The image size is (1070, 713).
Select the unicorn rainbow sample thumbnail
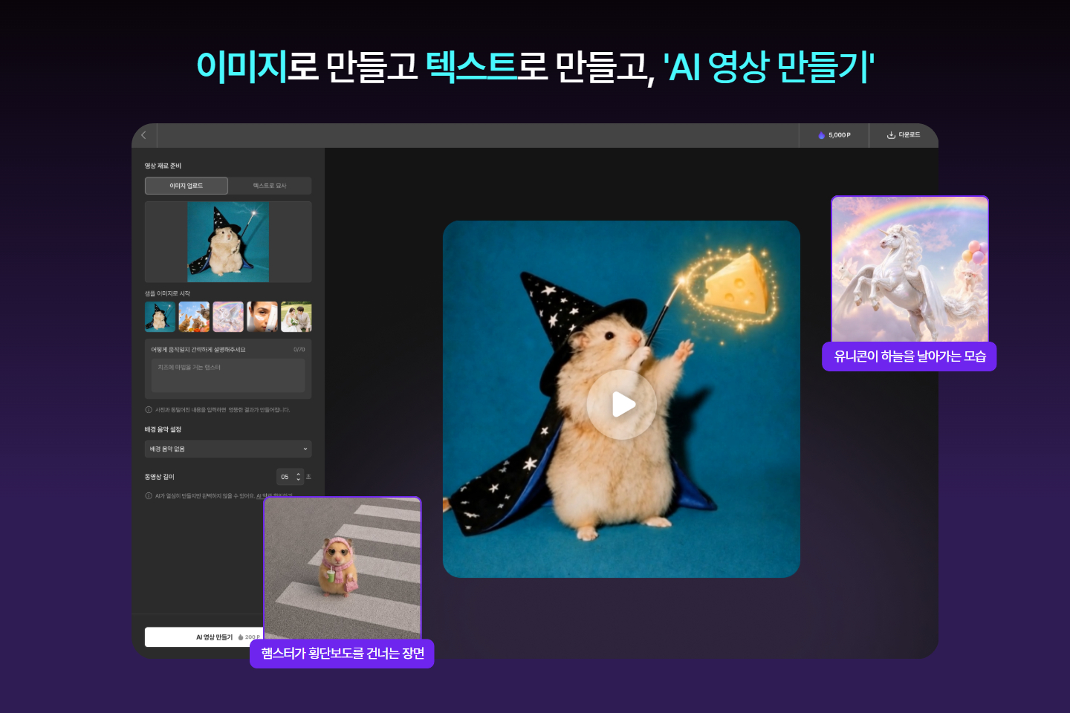coord(228,316)
